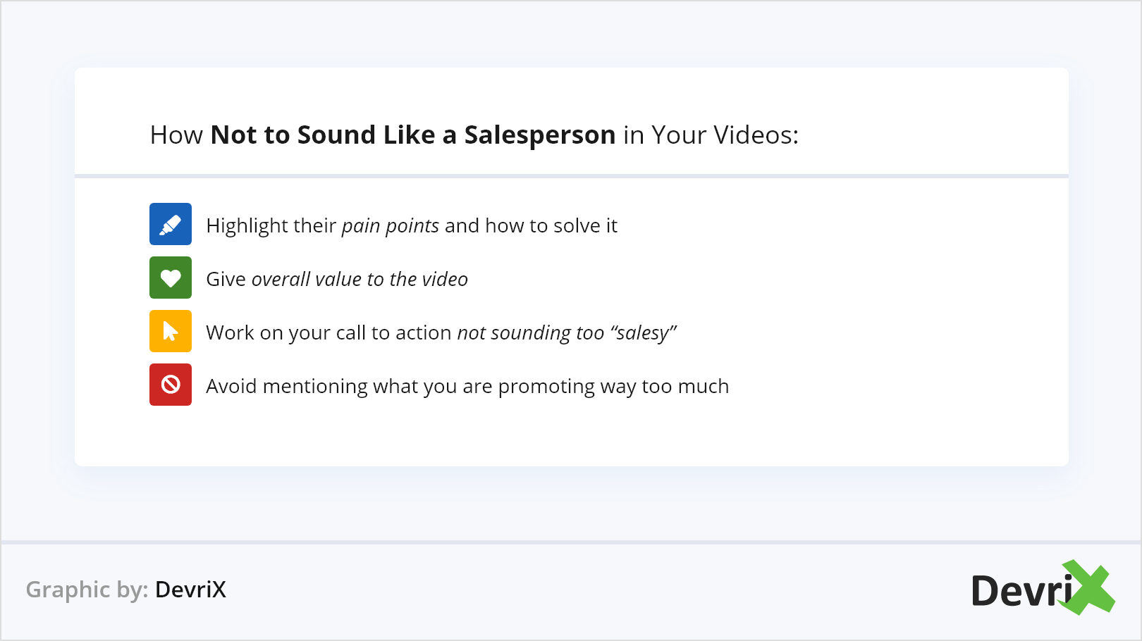The width and height of the screenshot is (1142, 641).
Task: Click the words "promoting way too much"
Action: 613,386
